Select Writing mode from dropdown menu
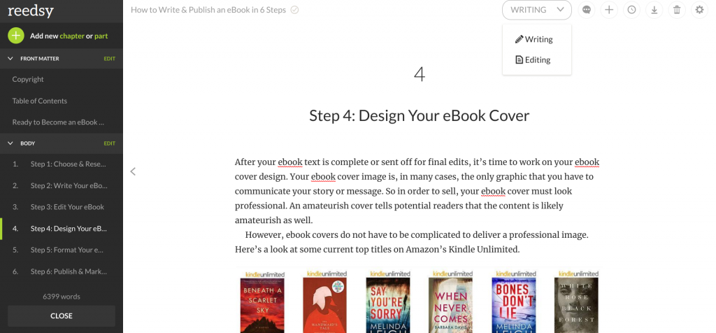Screen dimensions: 716x333 click(534, 39)
